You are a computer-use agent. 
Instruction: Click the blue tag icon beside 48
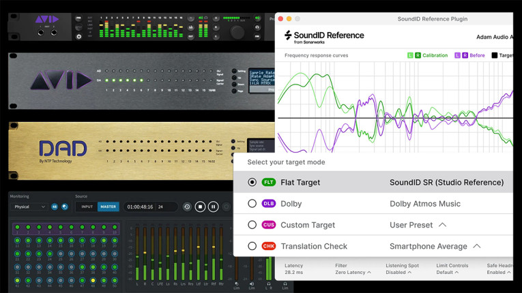click(65, 207)
